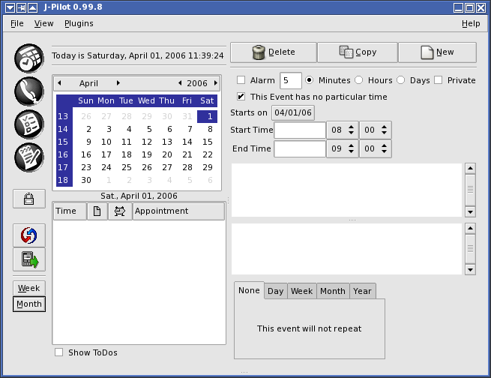Viewport: 491px width, 378px height.
Task: Click the trash can Delete icon
Action: 259,52
